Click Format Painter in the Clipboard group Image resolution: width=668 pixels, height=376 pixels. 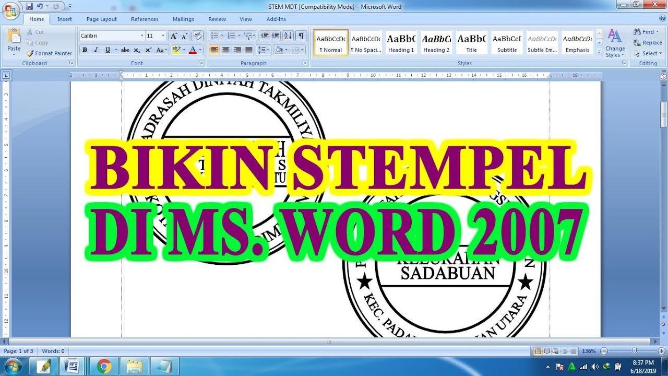point(50,53)
